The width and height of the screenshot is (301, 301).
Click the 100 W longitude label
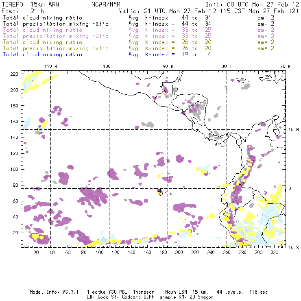coord(109,66)
